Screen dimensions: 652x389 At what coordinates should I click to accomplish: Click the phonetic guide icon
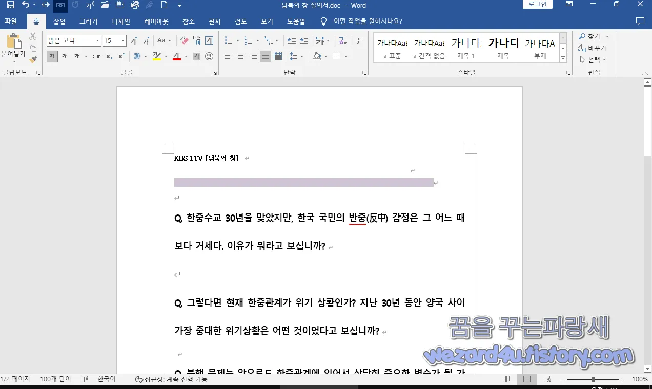tap(197, 40)
